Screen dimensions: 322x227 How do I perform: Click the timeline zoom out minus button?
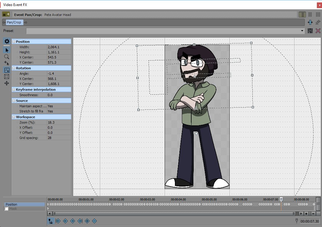[313, 213]
